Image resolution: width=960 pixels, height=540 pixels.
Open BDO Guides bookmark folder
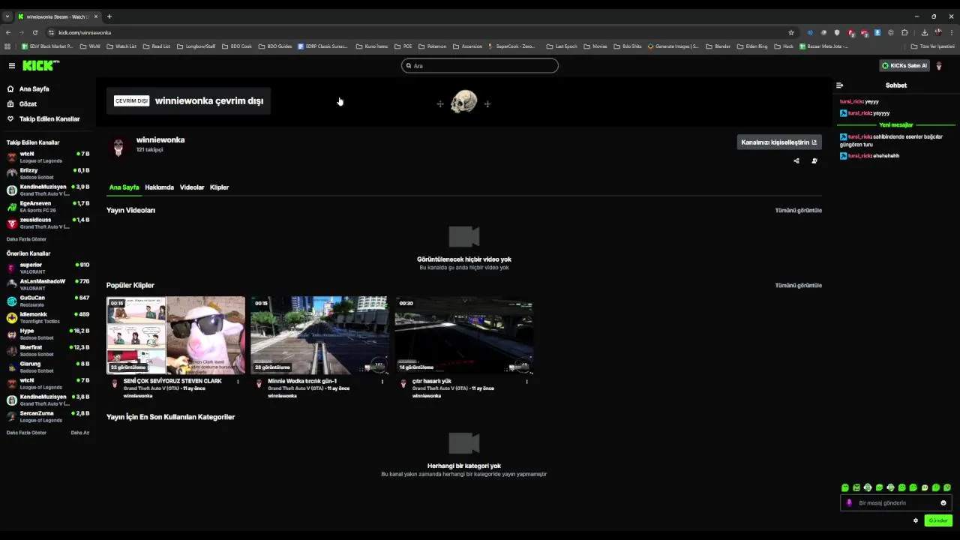pos(275,46)
